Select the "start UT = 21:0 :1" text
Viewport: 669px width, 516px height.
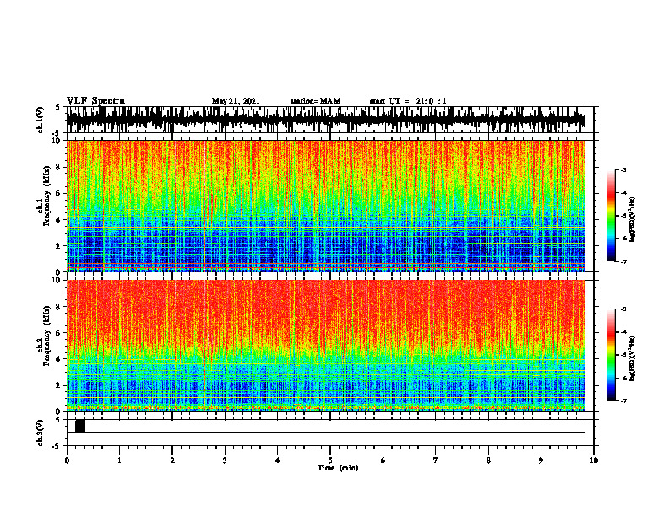point(408,101)
